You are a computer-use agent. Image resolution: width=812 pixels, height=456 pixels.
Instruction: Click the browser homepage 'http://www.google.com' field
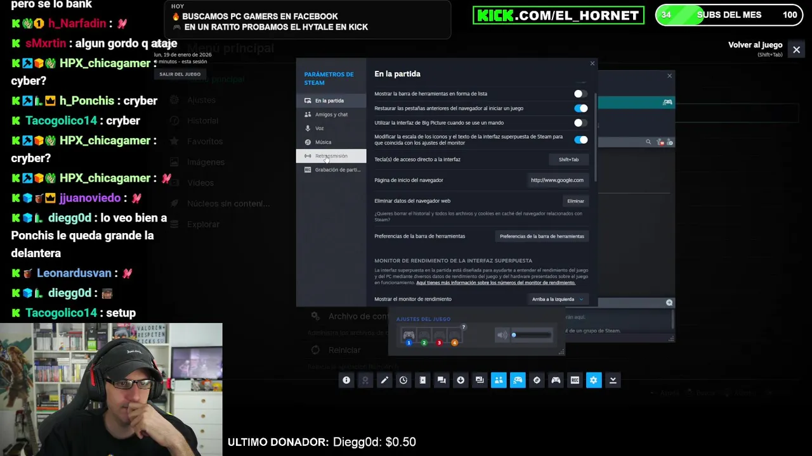click(x=557, y=180)
